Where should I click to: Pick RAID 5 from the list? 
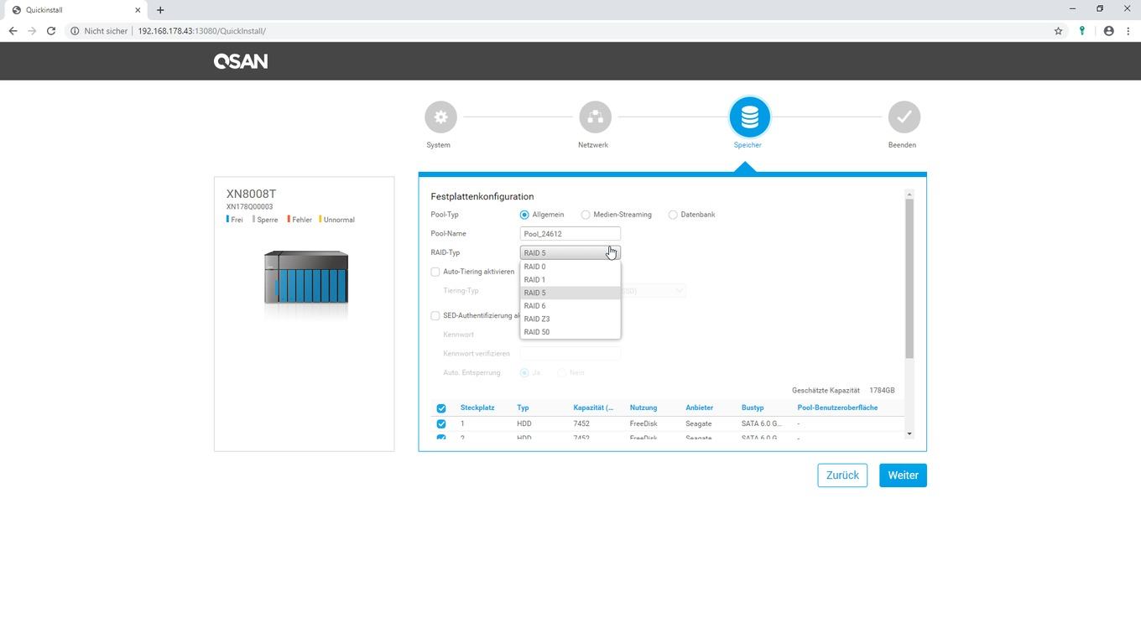570,293
